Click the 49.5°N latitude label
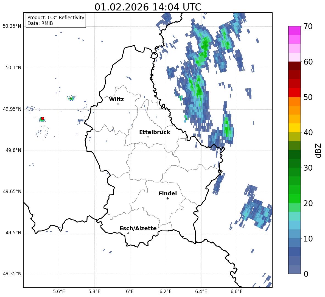This screenshot has width=325, height=297. coord(13,233)
